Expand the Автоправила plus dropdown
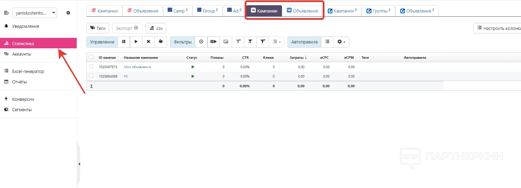Image resolution: width=521 pixels, height=188 pixels. (x=341, y=42)
